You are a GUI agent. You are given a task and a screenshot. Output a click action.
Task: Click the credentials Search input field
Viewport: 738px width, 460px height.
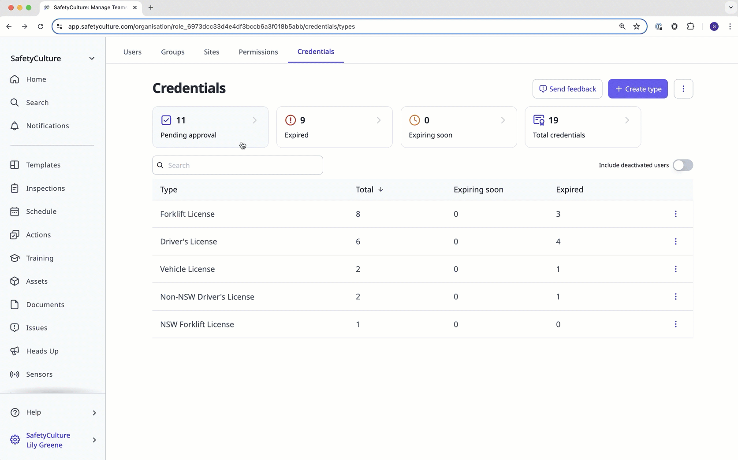pyautogui.click(x=238, y=165)
